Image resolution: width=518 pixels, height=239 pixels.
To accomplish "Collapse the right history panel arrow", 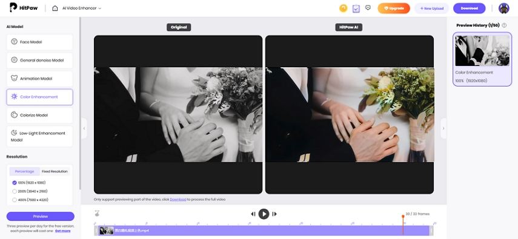I will tap(443, 128).
